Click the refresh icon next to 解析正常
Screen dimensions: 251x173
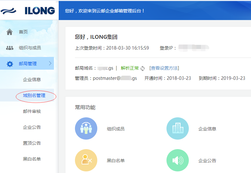[x=143, y=68]
